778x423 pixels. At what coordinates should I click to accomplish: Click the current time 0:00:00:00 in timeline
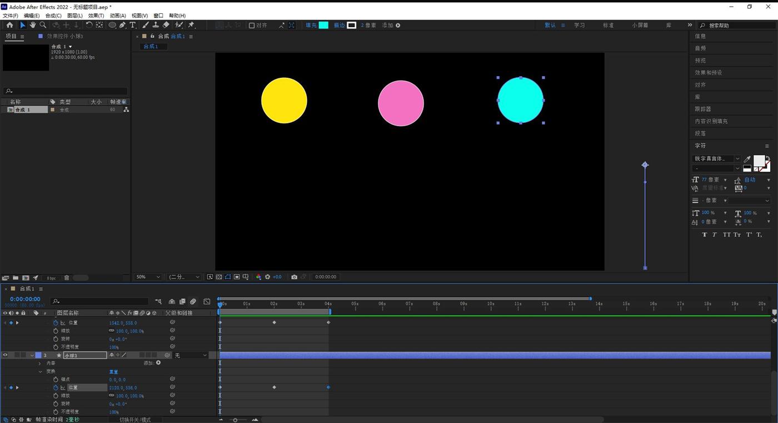tap(25, 300)
